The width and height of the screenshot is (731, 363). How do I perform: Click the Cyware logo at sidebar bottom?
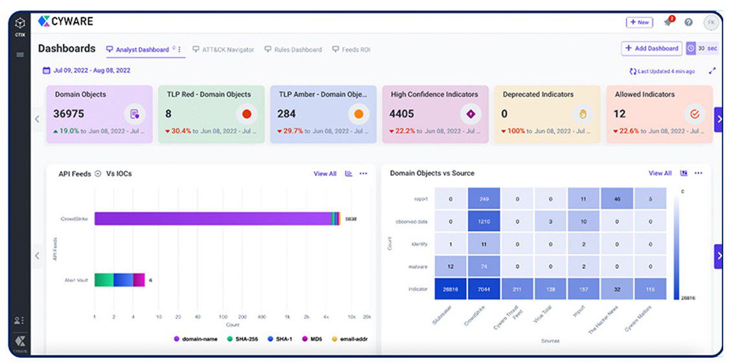tap(19, 342)
